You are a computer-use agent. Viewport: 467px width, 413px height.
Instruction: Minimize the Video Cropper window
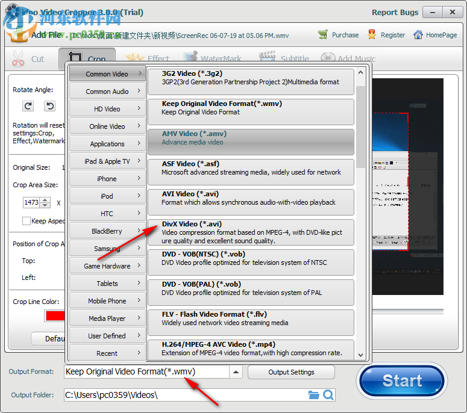click(433, 13)
